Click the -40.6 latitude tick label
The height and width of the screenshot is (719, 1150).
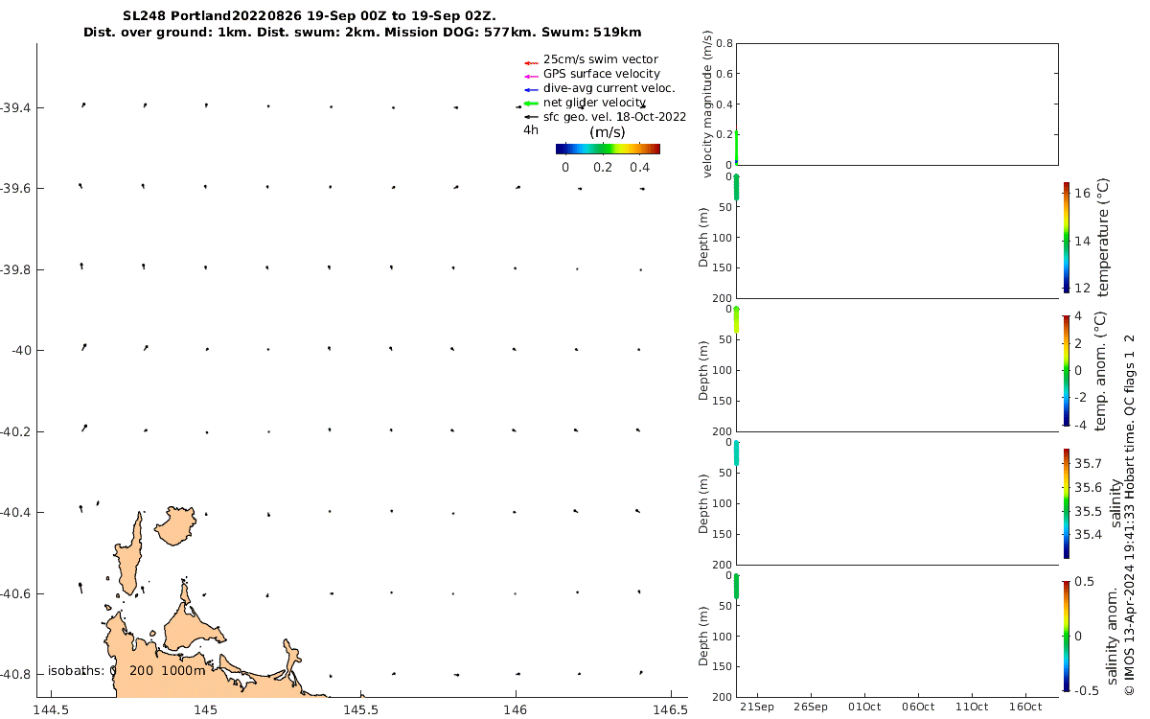15,593
